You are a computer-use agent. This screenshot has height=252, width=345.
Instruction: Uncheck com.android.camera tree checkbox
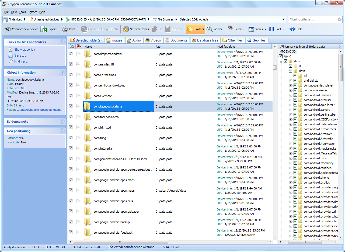(x=295, y=110)
